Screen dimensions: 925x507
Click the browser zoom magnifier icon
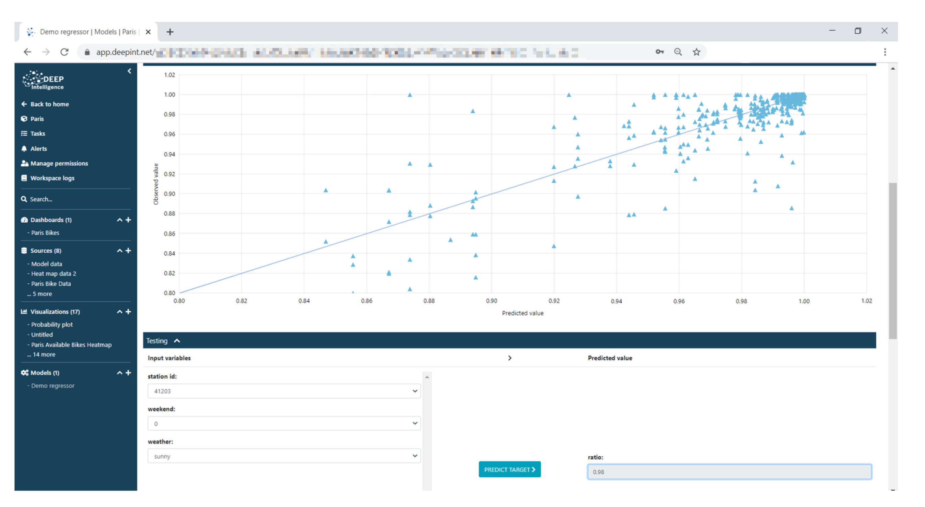click(678, 52)
